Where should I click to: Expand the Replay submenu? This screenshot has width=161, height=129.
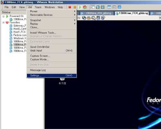coord(52,24)
